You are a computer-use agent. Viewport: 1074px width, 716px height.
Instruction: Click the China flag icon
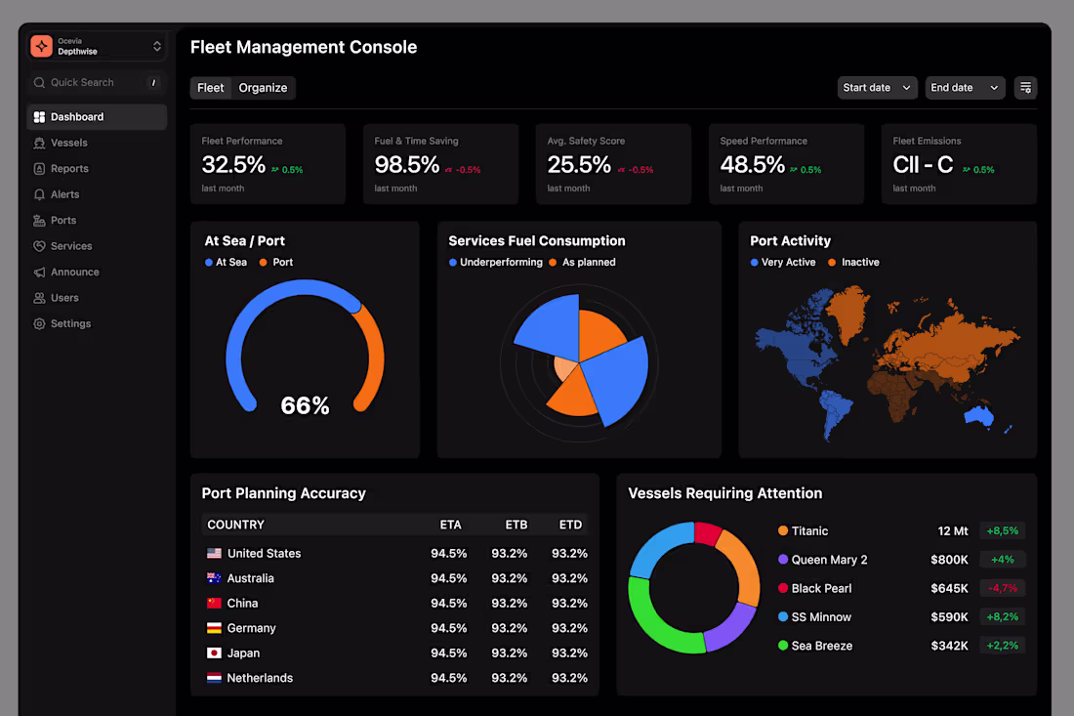[215, 603]
